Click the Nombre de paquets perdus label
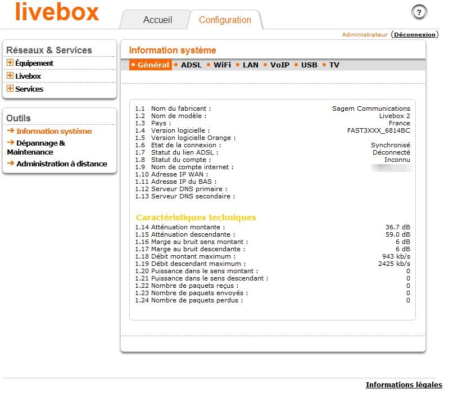This screenshot has width=458, height=398. tap(197, 300)
